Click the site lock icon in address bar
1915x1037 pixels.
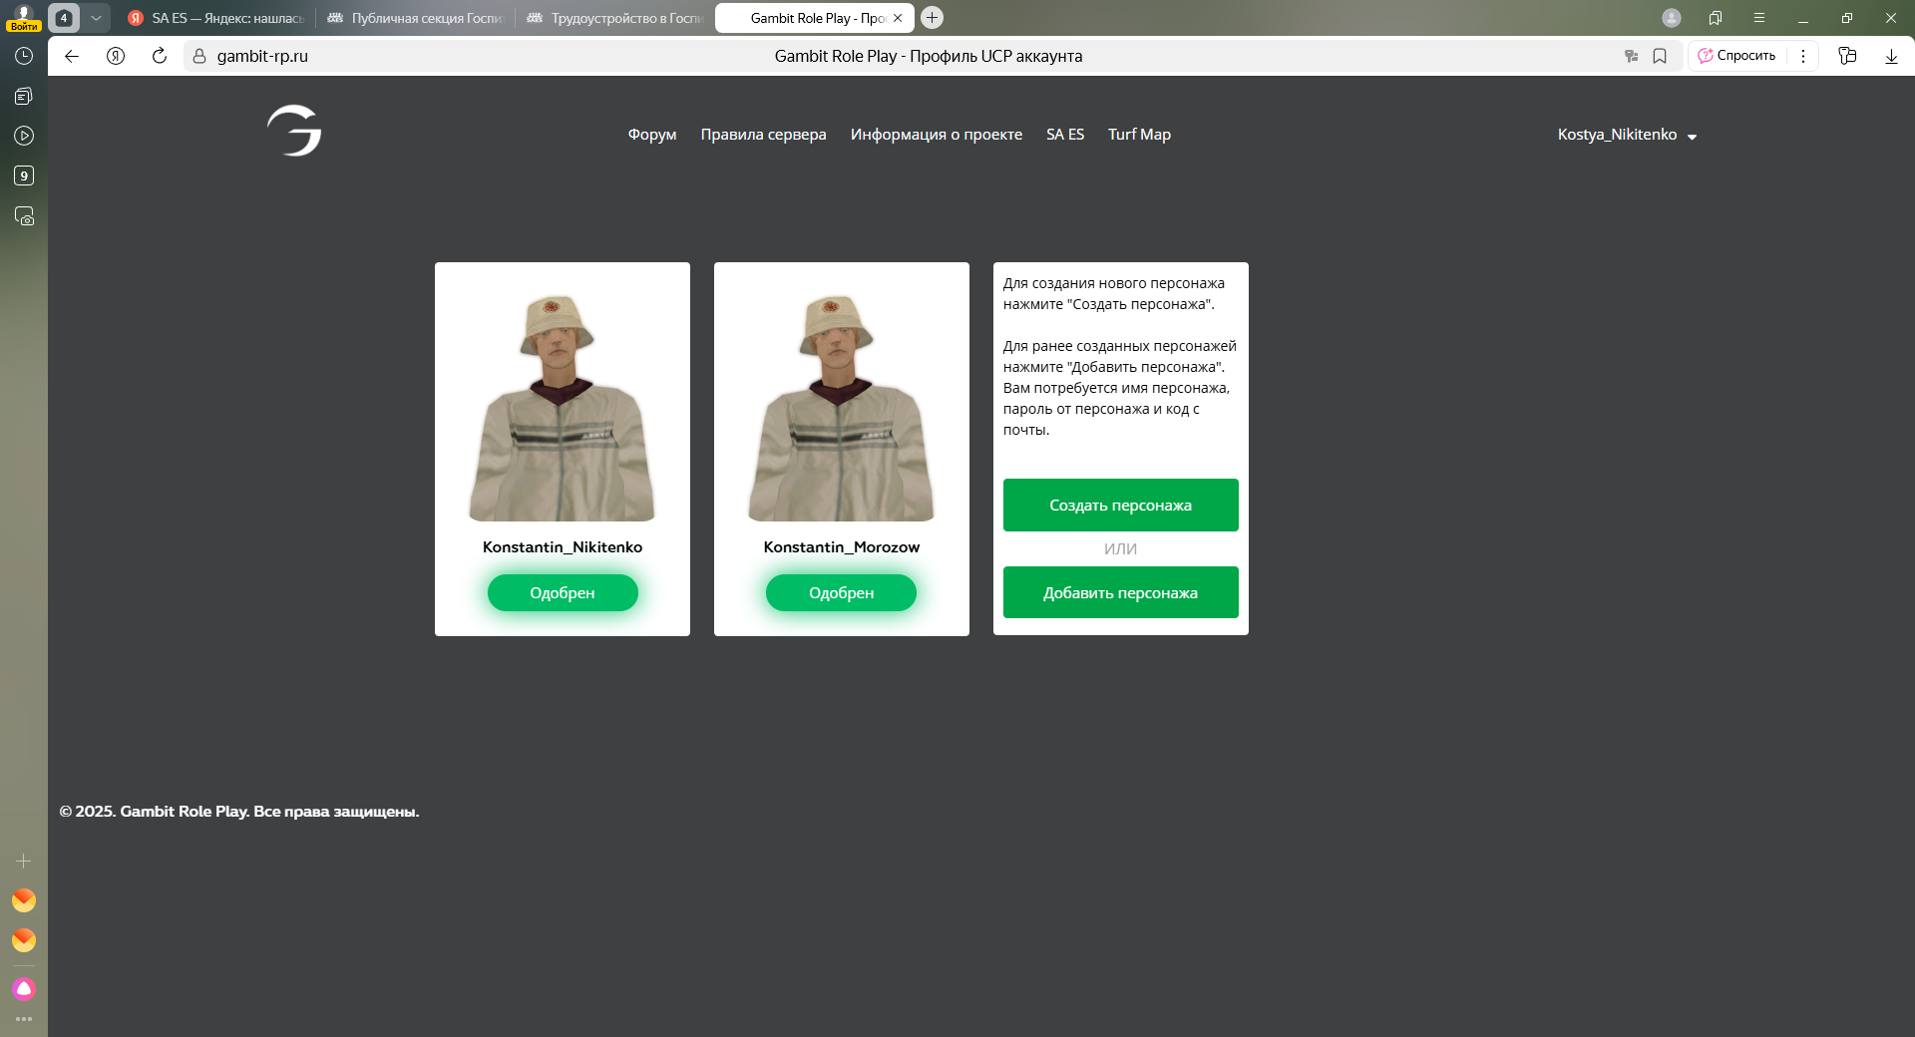coord(199,56)
